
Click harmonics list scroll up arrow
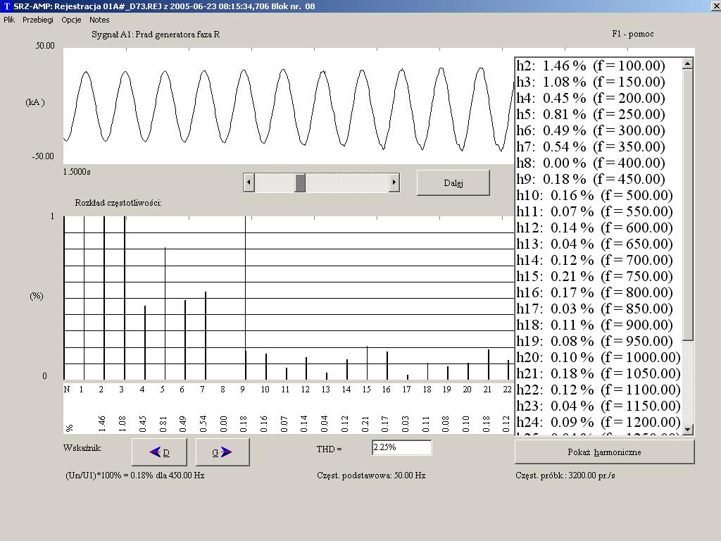(x=687, y=63)
